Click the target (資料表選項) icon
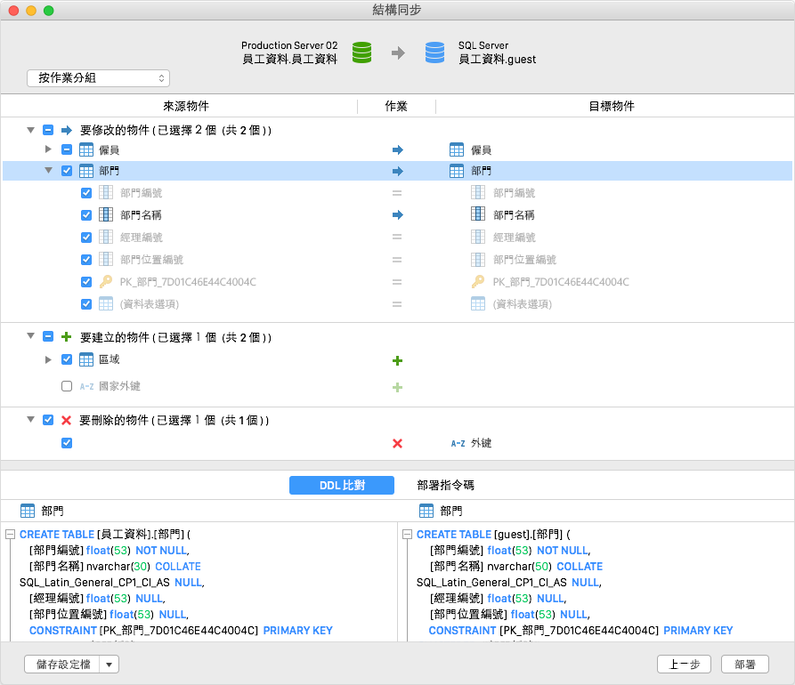795x685 pixels. pos(478,303)
